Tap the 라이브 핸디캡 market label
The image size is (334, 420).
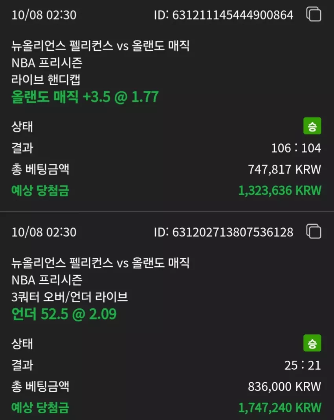(46, 80)
